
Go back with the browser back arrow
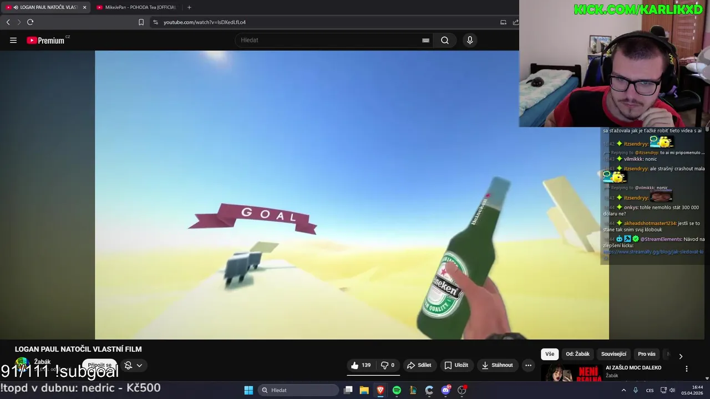coord(8,22)
